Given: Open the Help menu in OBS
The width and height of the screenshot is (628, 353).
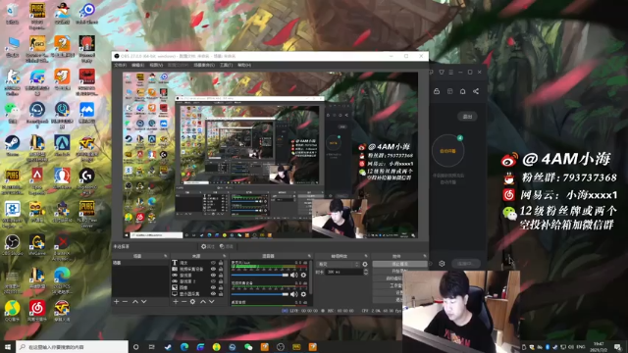Looking at the screenshot, I should point(244,65).
